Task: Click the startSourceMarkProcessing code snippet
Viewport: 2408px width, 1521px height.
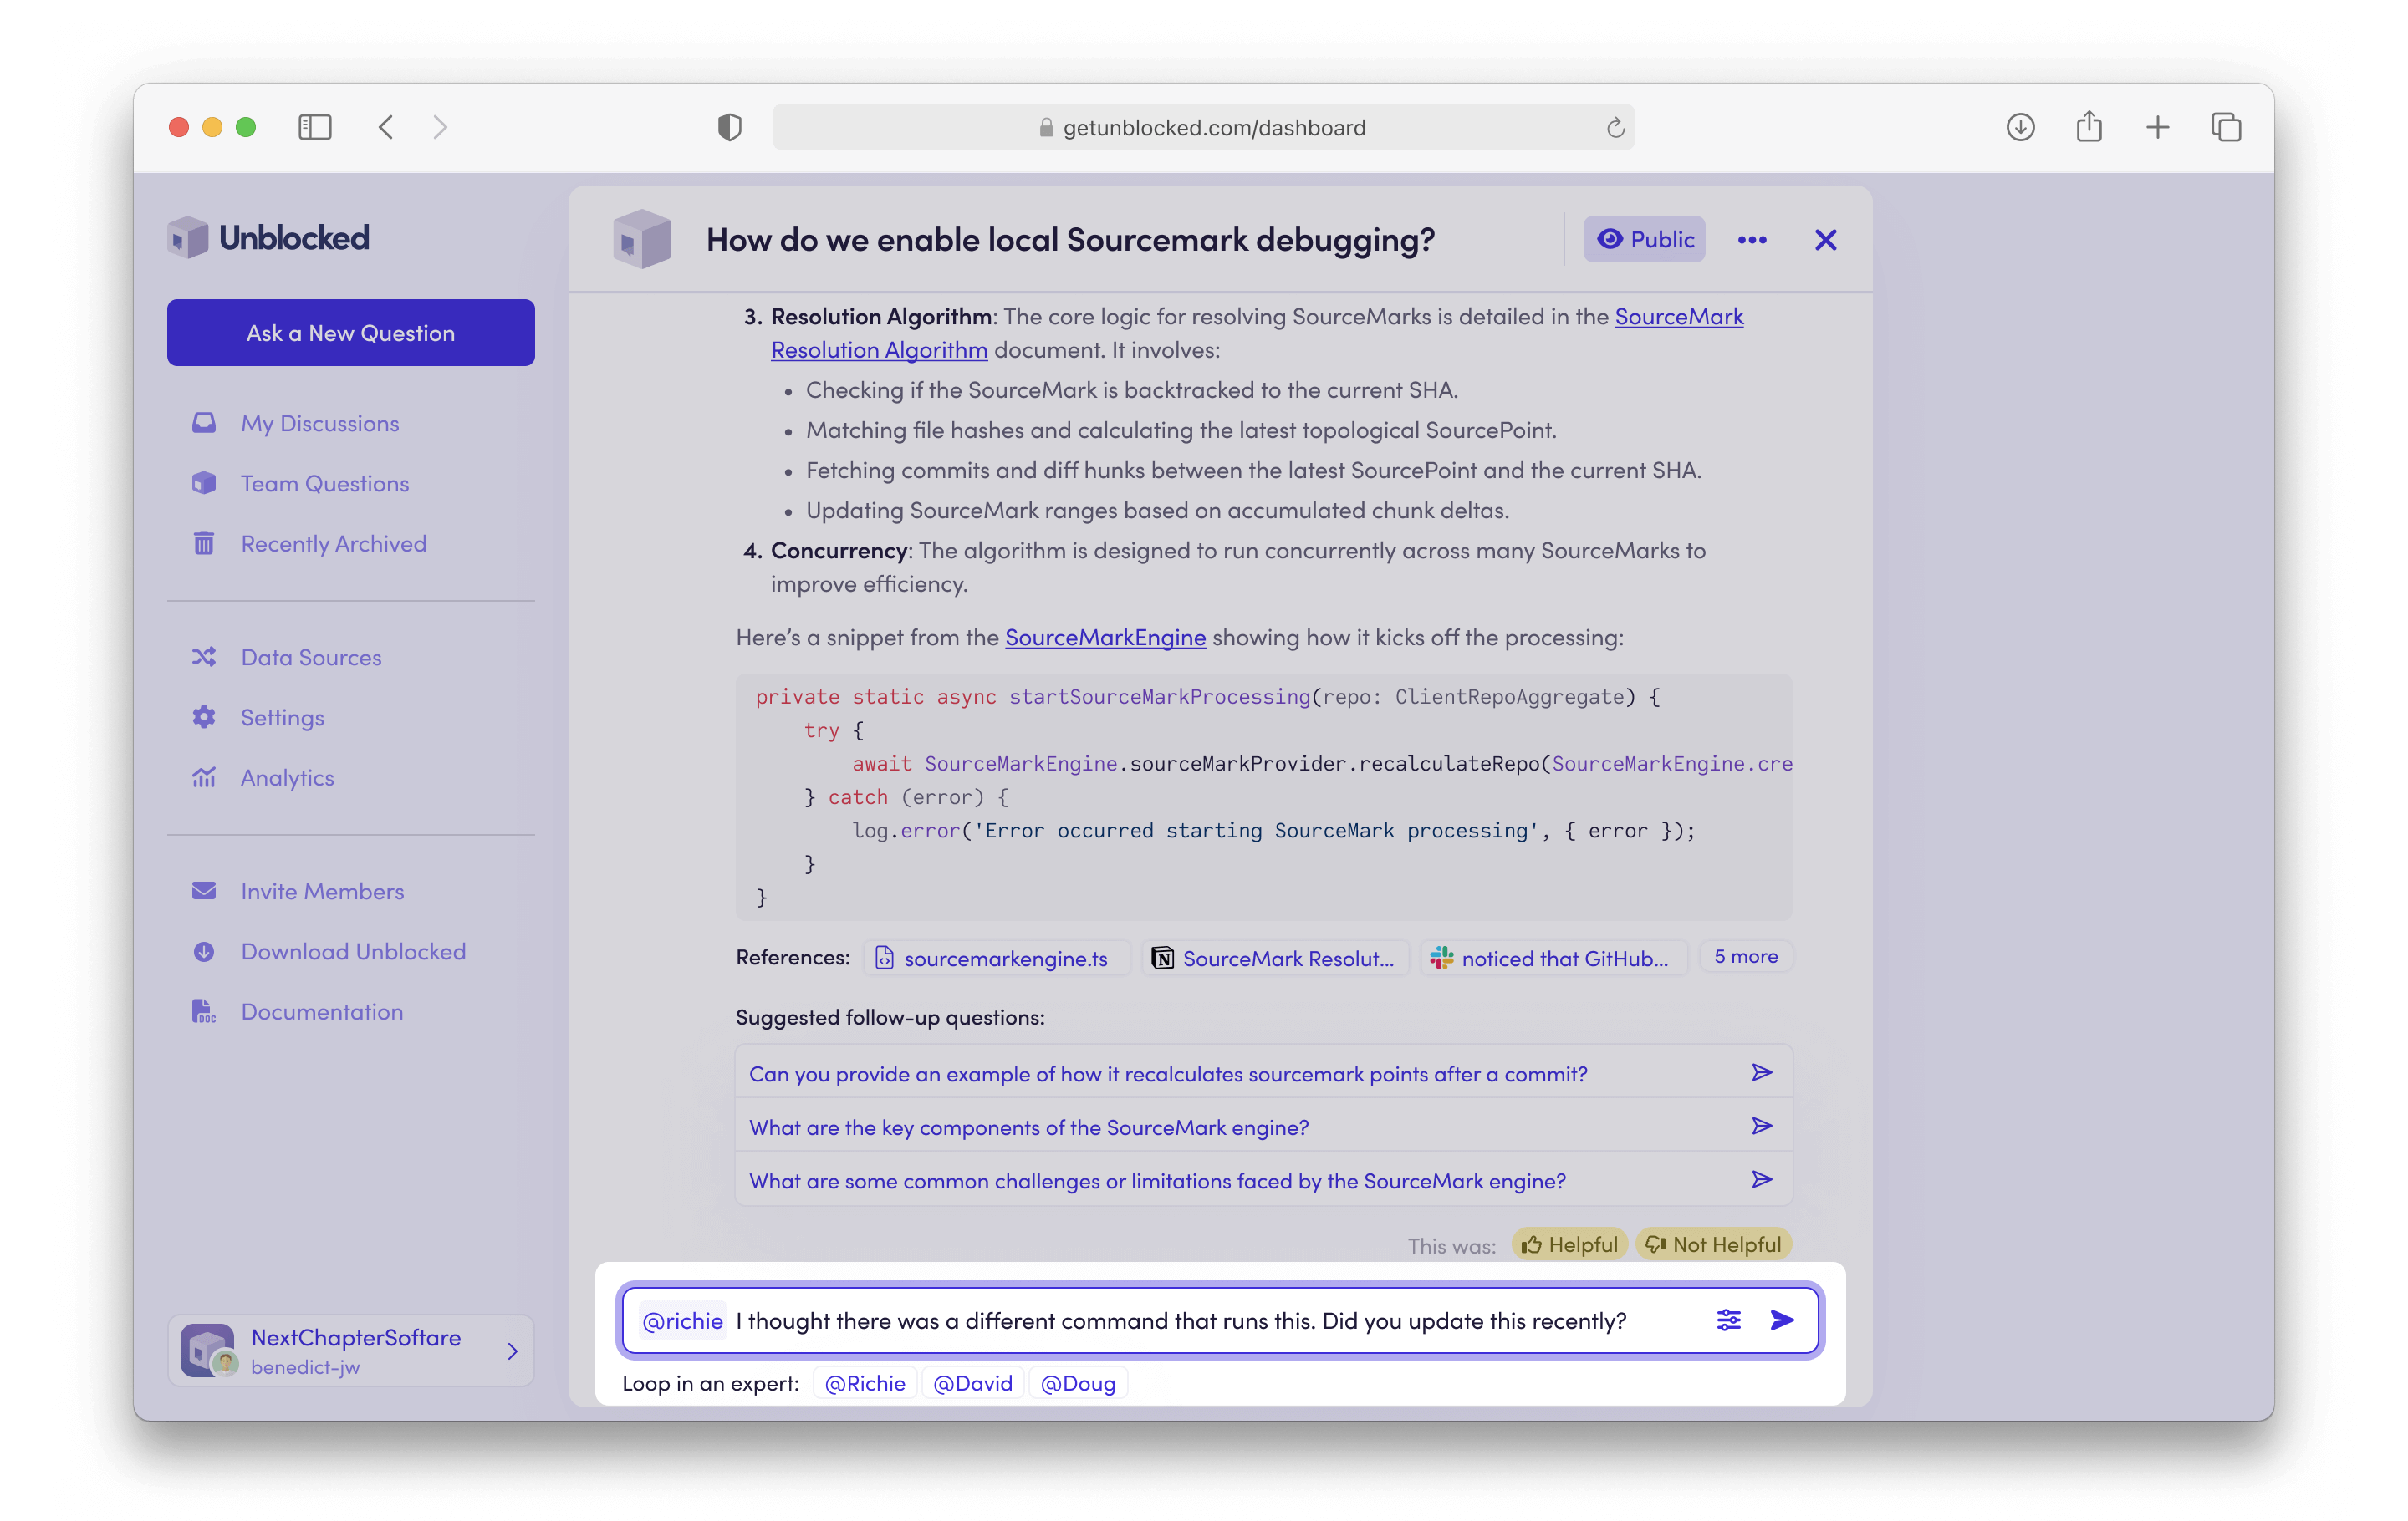Action: pyautogui.click(x=1264, y=796)
